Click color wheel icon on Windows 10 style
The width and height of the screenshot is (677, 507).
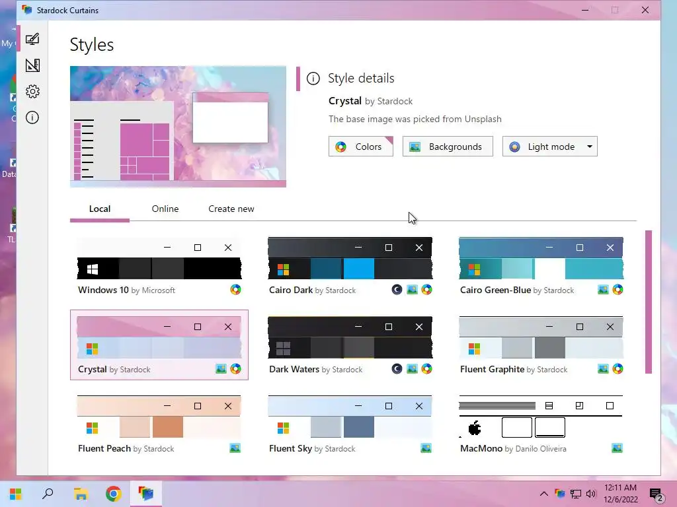[x=235, y=290]
